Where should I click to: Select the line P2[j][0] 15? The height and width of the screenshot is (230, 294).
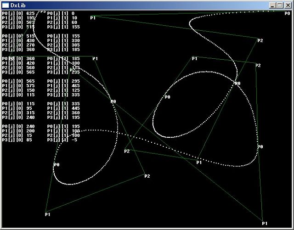click(17, 135)
